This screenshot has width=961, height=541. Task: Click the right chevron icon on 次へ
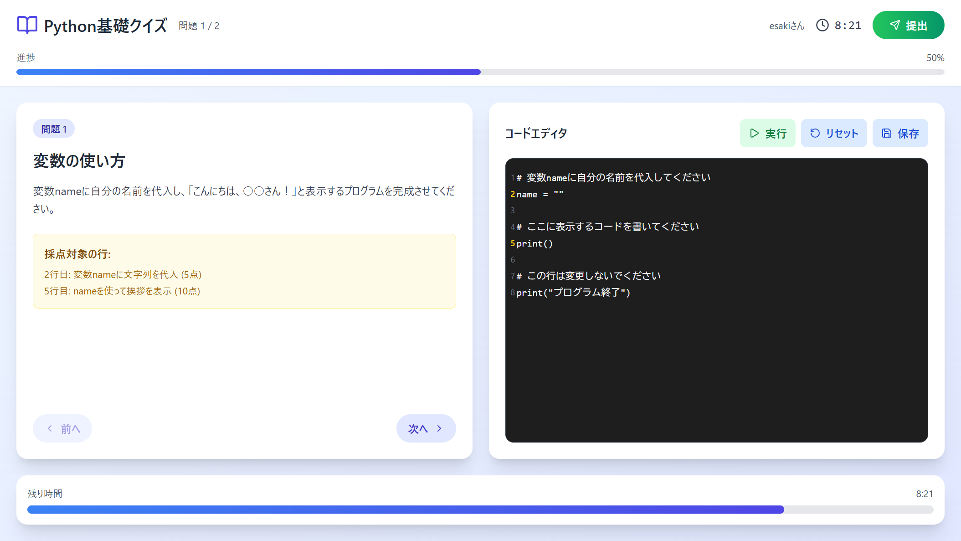tap(439, 428)
